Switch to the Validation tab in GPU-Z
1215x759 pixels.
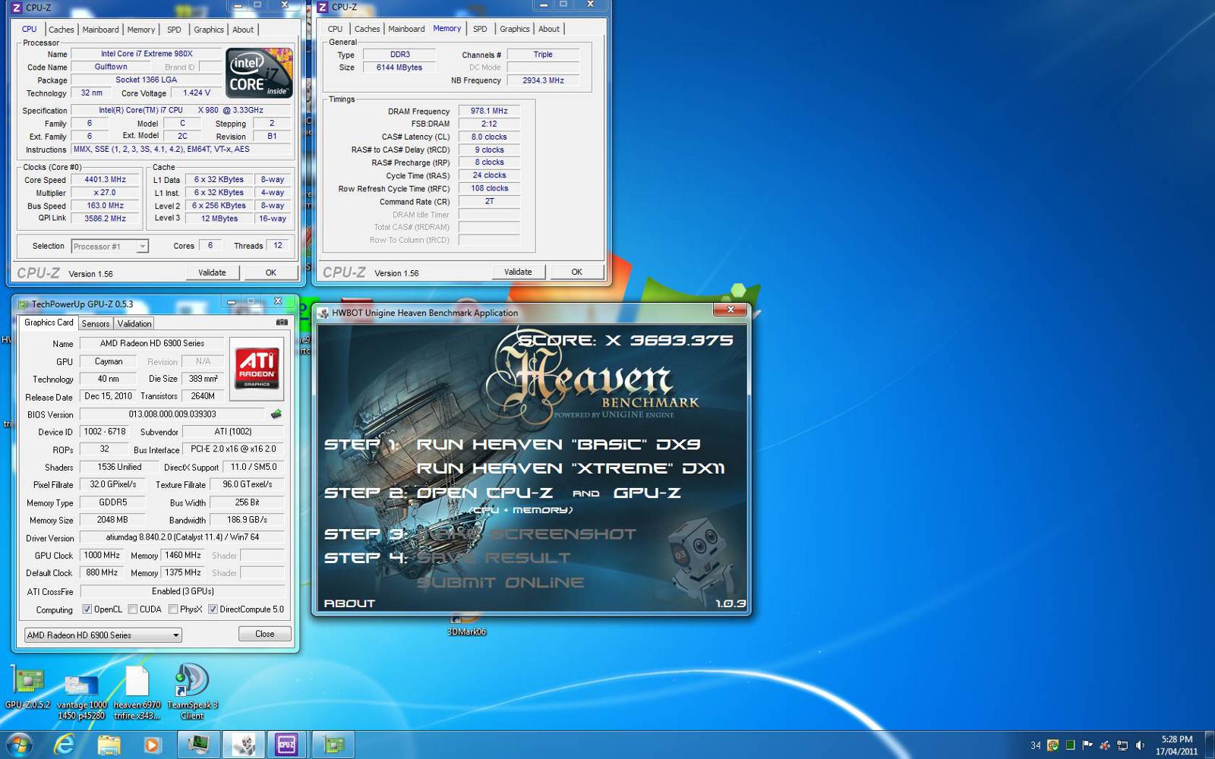click(x=134, y=323)
